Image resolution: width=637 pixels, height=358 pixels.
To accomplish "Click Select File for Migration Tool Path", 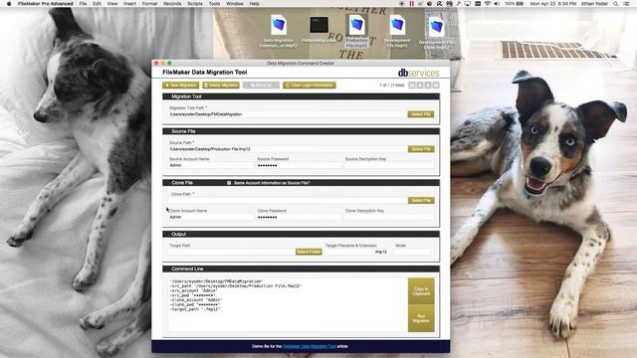I will 421,114.
